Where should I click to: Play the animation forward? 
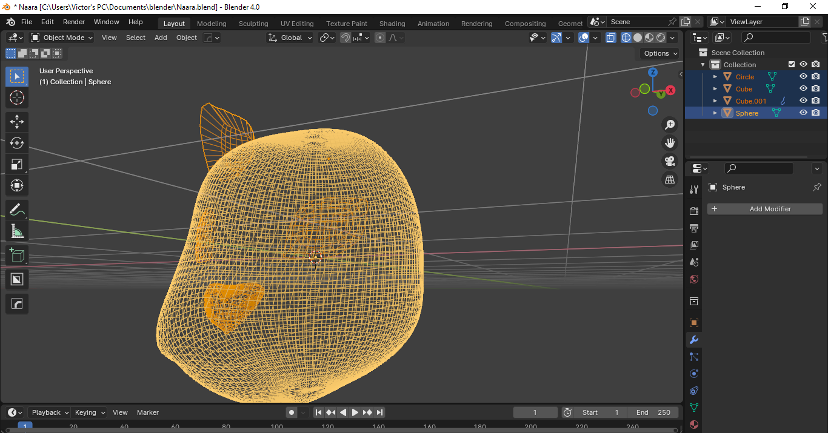tap(355, 412)
